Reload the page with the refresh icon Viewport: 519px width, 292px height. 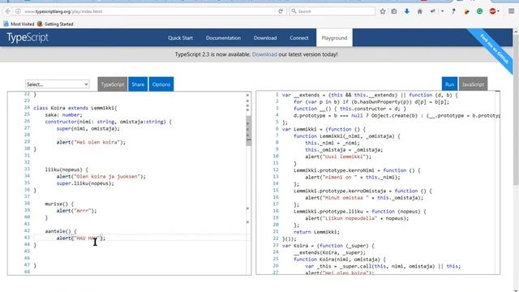pos(281,11)
